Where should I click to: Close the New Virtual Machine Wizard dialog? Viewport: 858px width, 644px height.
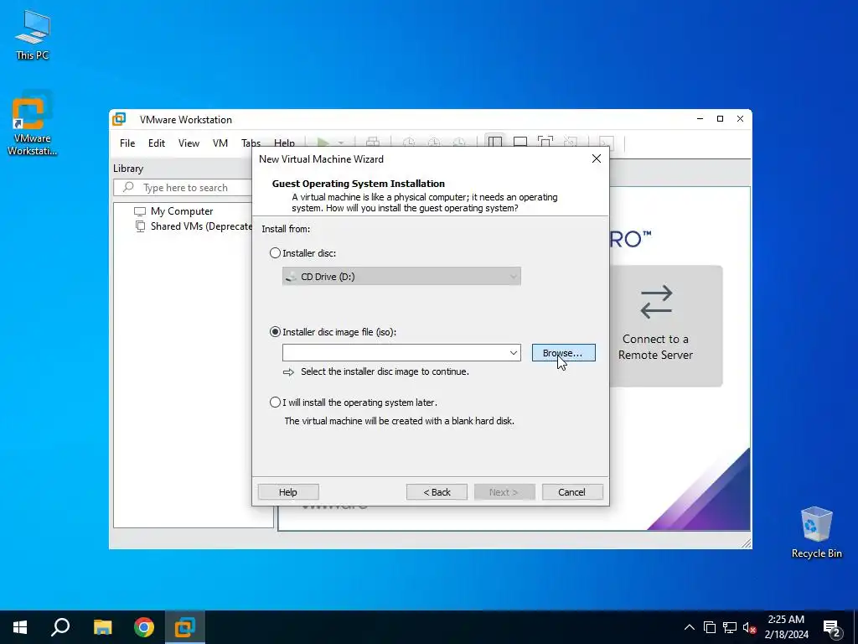tap(597, 158)
